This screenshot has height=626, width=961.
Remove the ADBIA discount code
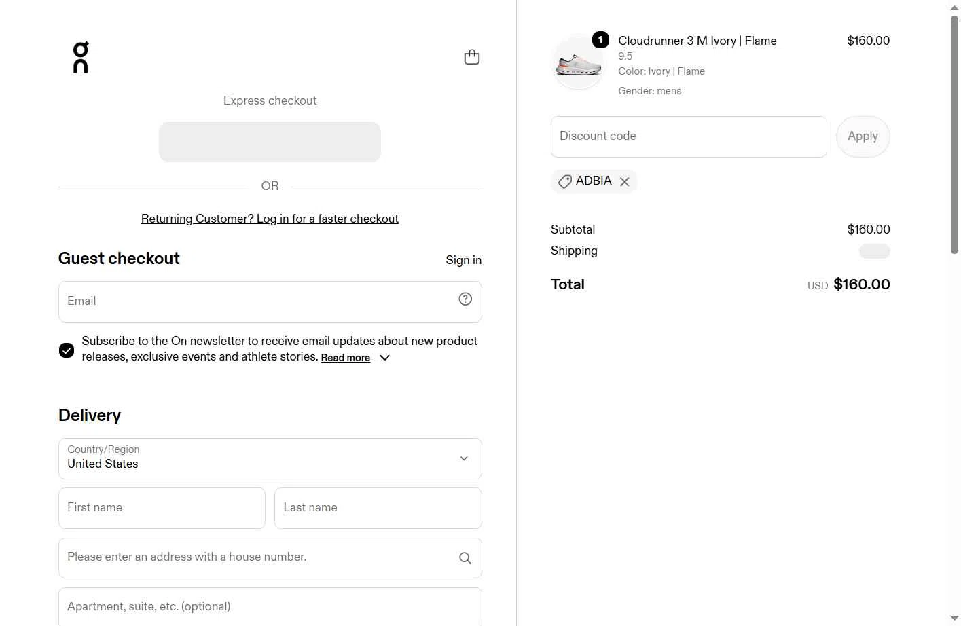pyautogui.click(x=625, y=181)
